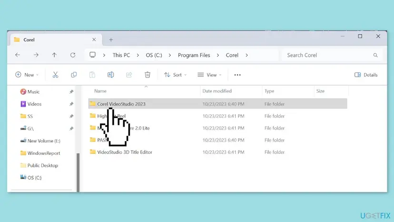Toggle the Details pane

click(366, 75)
